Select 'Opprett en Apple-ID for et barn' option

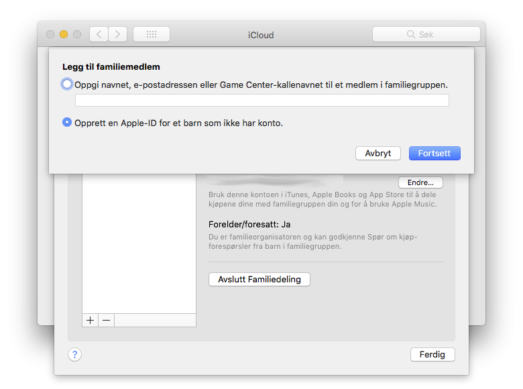coord(67,123)
